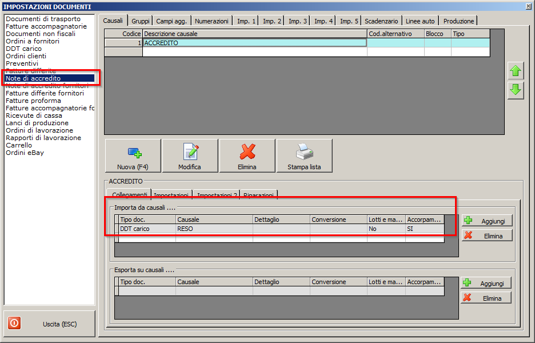Open the Imp. 1 tab
535x343 pixels.
pos(246,21)
